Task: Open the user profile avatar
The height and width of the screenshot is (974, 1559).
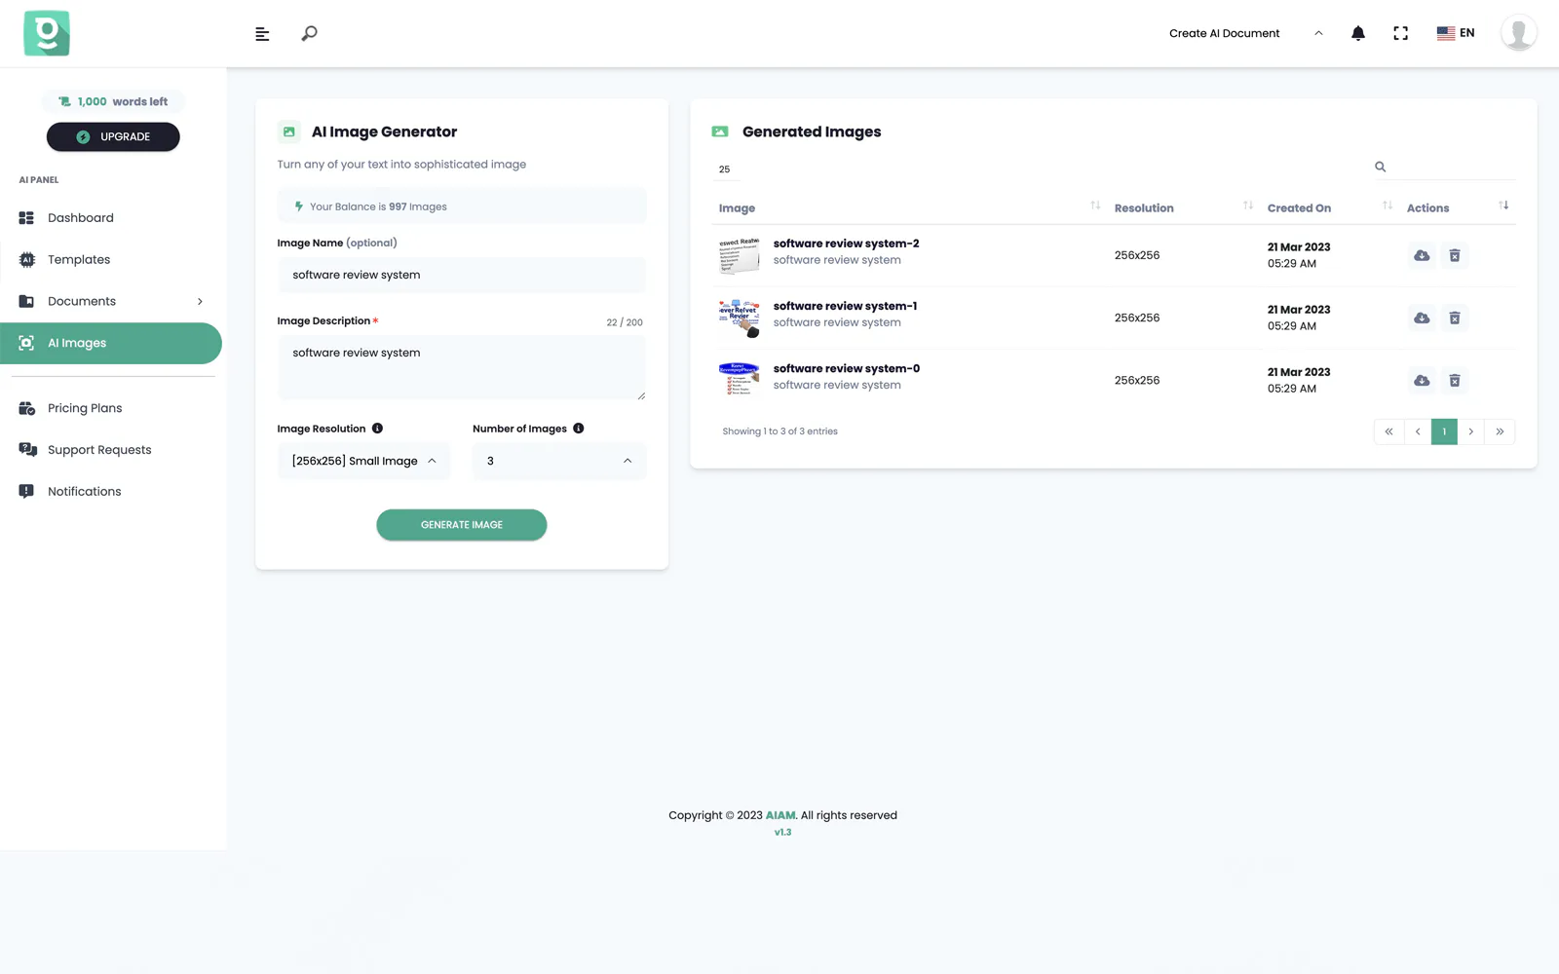Action: pyautogui.click(x=1518, y=33)
